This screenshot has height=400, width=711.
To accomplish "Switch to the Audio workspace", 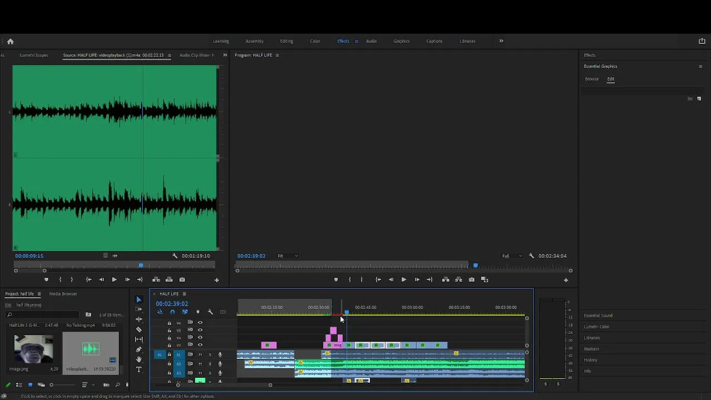I will point(371,41).
